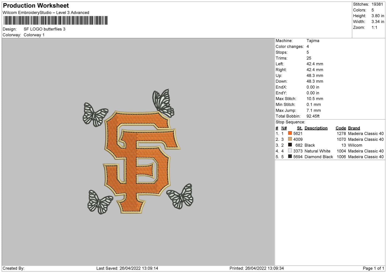Click the butterfly perched on the logo's top-right corner
387x273 pixels.
pyautogui.click(x=163, y=103)
